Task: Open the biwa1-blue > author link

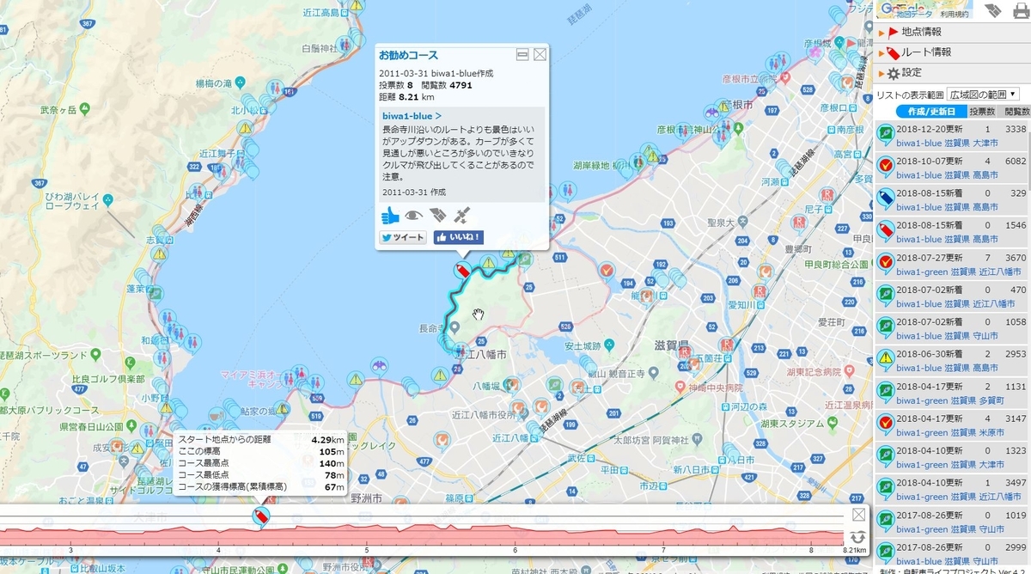Action: coord(412,115)
